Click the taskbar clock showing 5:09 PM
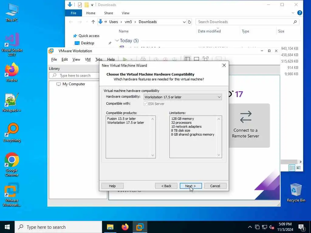The height and width of the screenshot is (233, 311). pyautogui.click(x=285, y=227)
